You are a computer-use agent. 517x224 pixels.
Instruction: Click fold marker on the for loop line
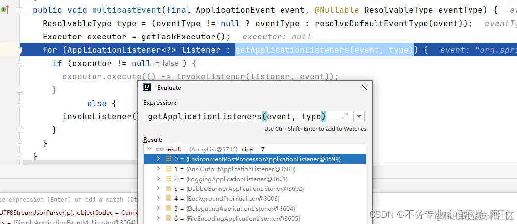pyautogui.click(x=19, y=50)
